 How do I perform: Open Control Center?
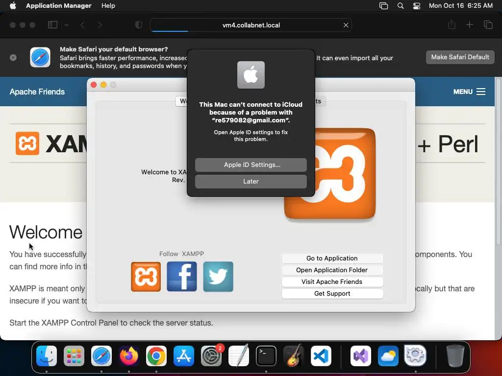(x=417, y=6)
